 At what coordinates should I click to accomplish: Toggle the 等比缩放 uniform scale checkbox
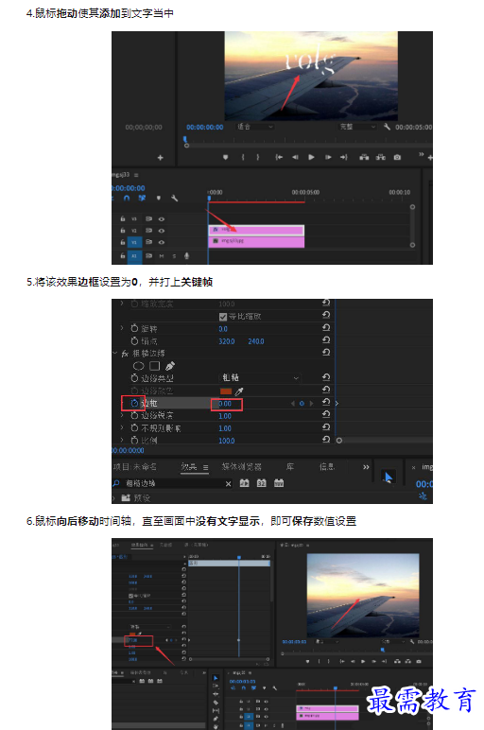coord(223,317)
